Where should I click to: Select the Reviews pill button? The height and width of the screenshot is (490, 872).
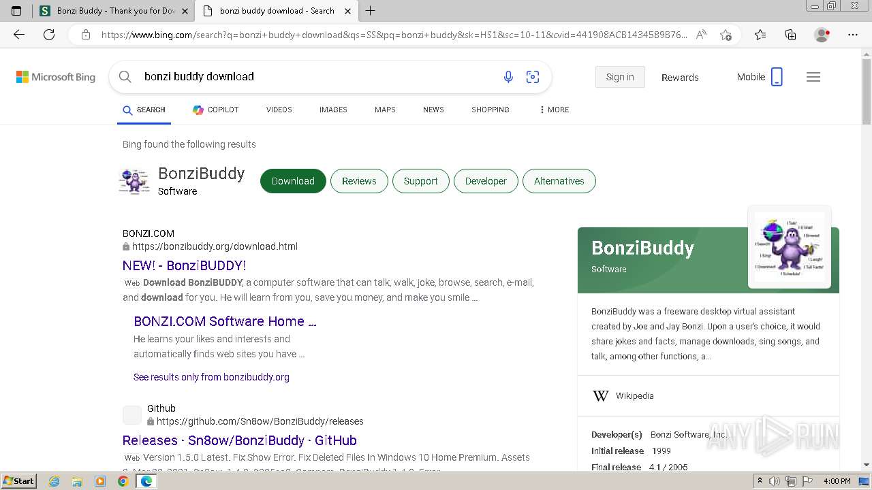359,181
